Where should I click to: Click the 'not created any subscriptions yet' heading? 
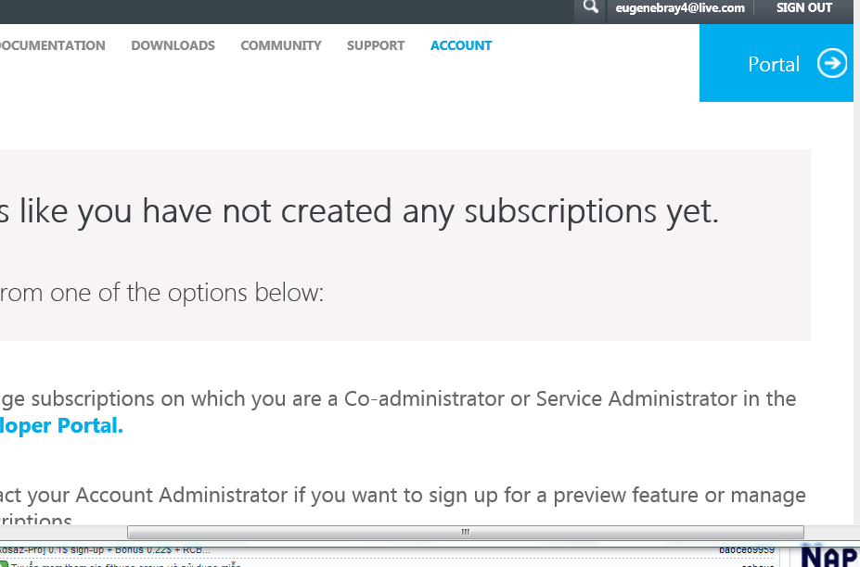(x=360, y=212)
